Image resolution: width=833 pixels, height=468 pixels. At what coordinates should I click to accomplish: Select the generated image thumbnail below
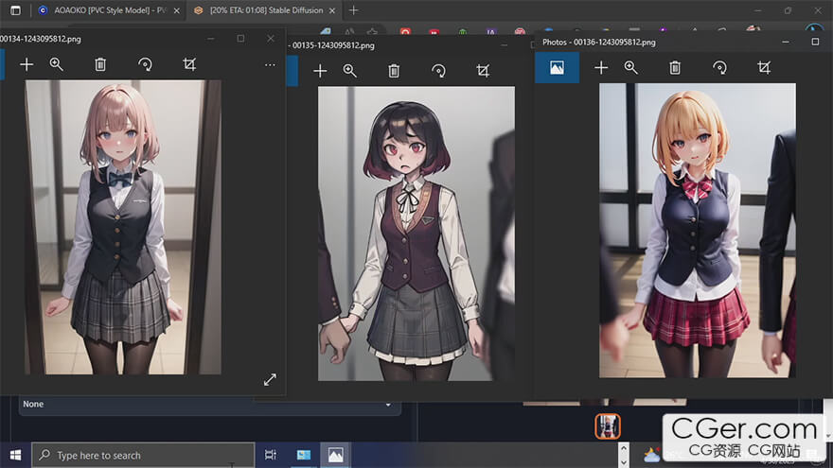click(608, 426)
